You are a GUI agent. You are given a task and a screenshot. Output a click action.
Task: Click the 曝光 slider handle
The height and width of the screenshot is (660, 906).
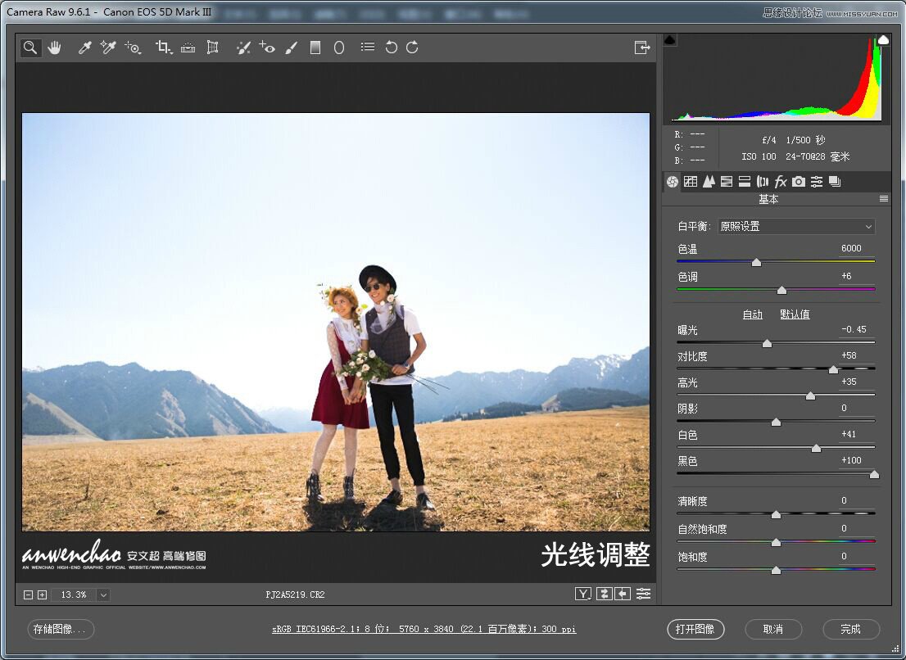(x=767, y=344)
